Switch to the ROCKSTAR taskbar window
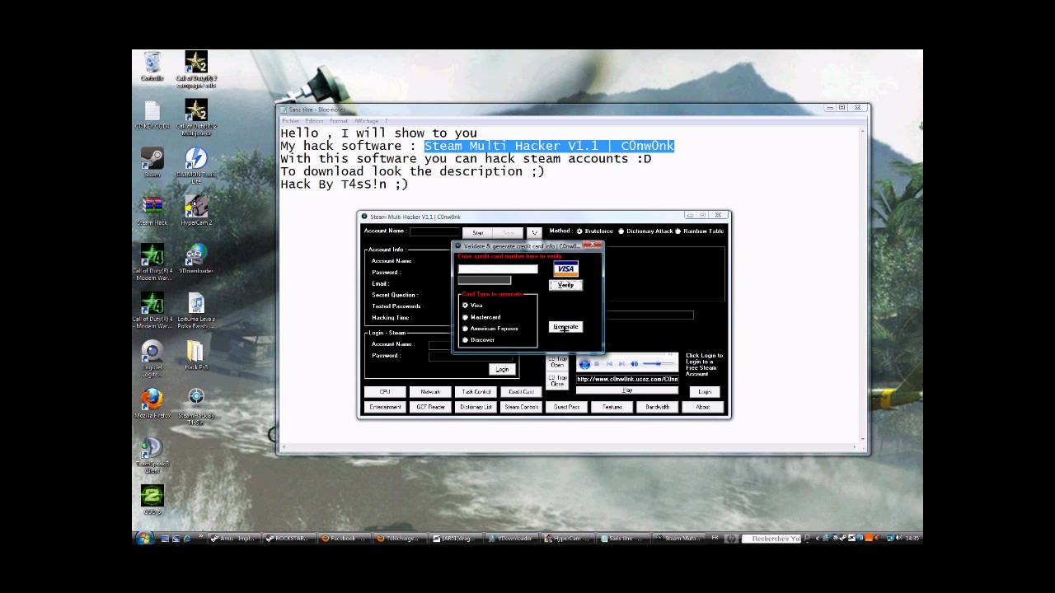Screen dimensions: 1055x593 click(288, 539)
